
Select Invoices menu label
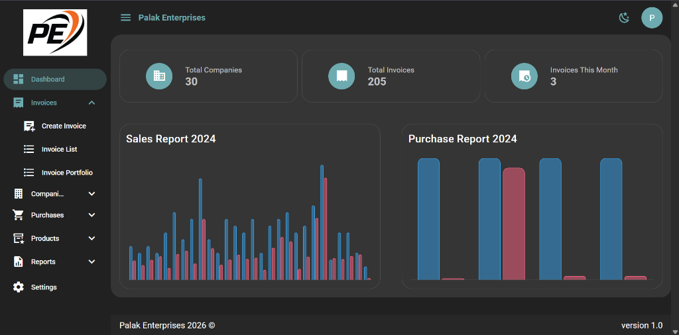tap(44, 103)
